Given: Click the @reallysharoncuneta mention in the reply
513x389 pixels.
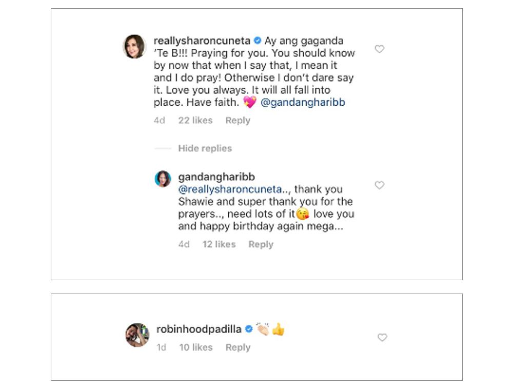Looking at the screenshot, I should 230,189.
